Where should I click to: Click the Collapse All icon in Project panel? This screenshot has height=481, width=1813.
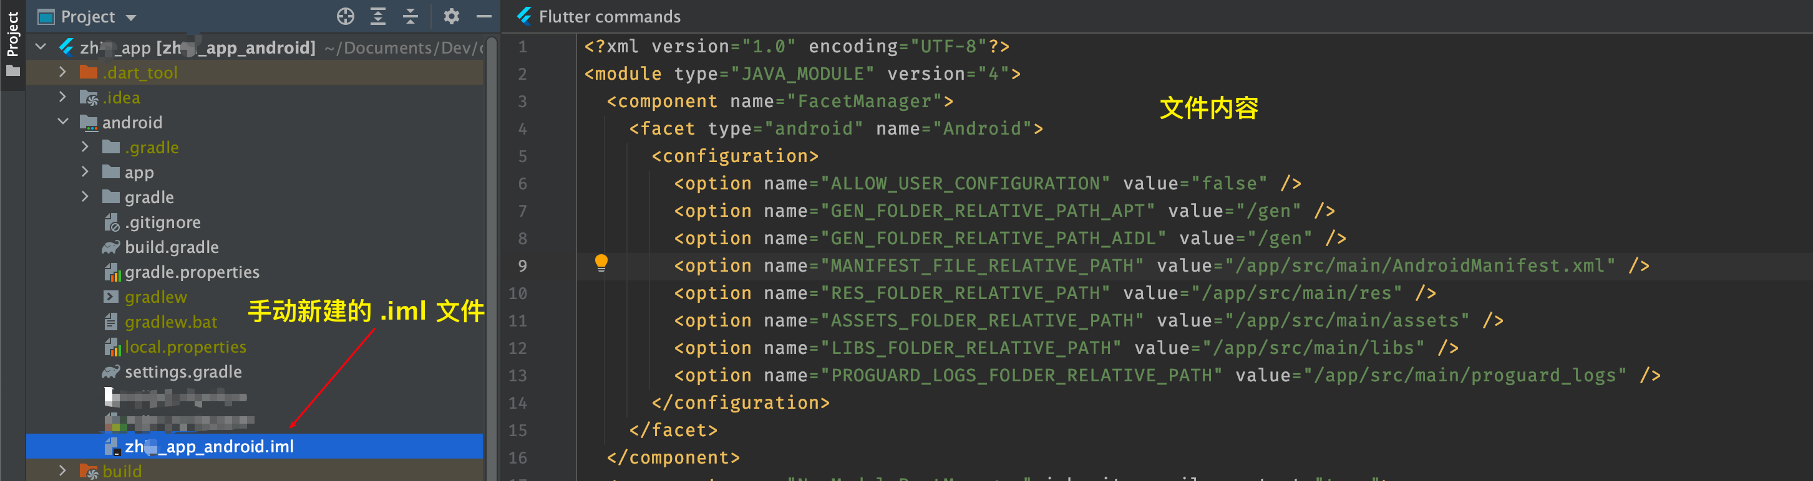411,16
